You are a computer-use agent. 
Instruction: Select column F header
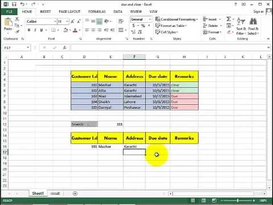[x=134, y=57]
